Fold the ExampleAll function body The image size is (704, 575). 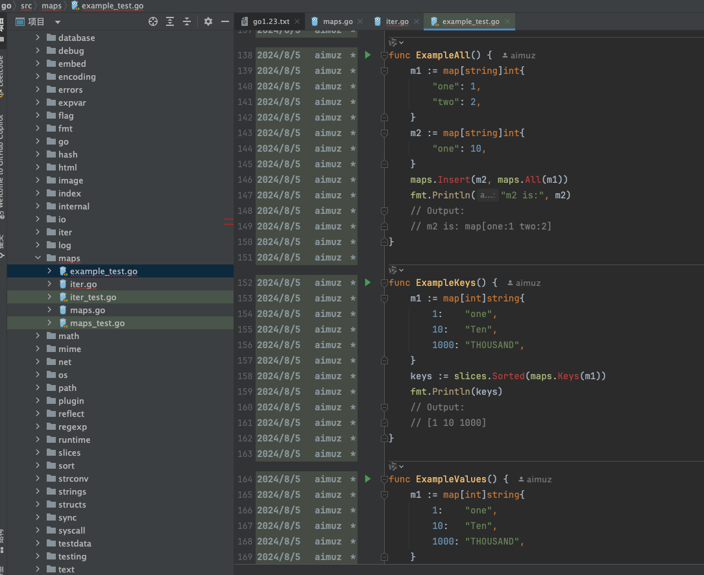(385, 56)
